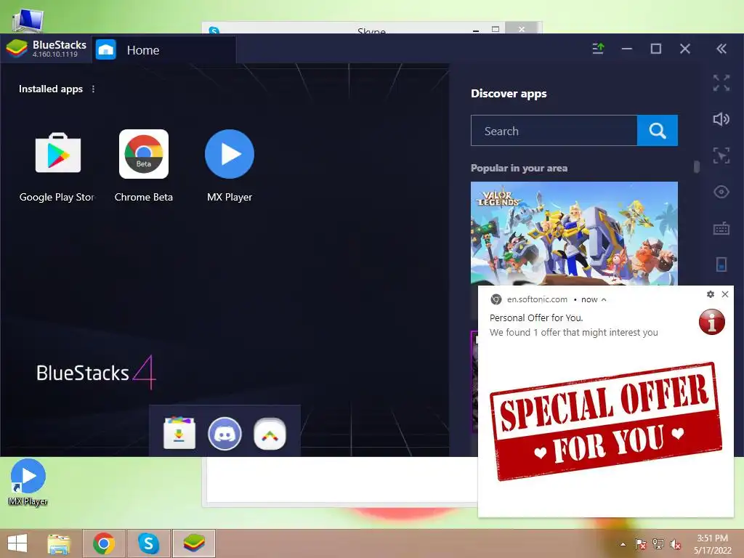Open the taskbar clock and date
The image size is (744, 558).
(x=712, y=544)
